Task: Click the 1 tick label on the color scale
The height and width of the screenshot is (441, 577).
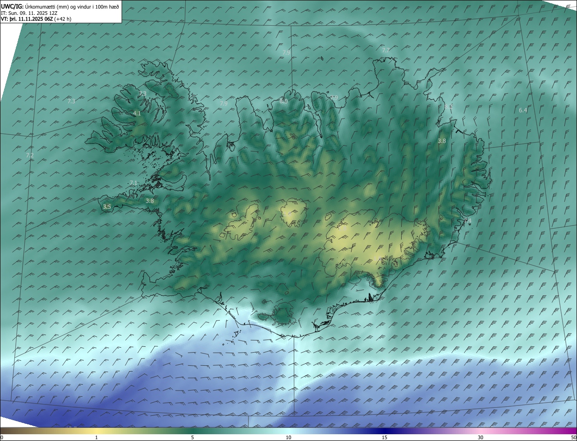Action: (96, 438)
